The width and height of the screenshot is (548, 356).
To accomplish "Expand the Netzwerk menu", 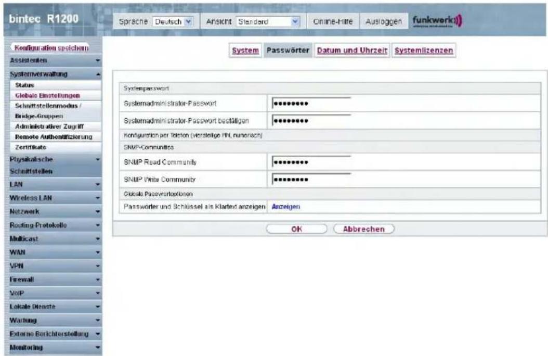I will point(54,212).
